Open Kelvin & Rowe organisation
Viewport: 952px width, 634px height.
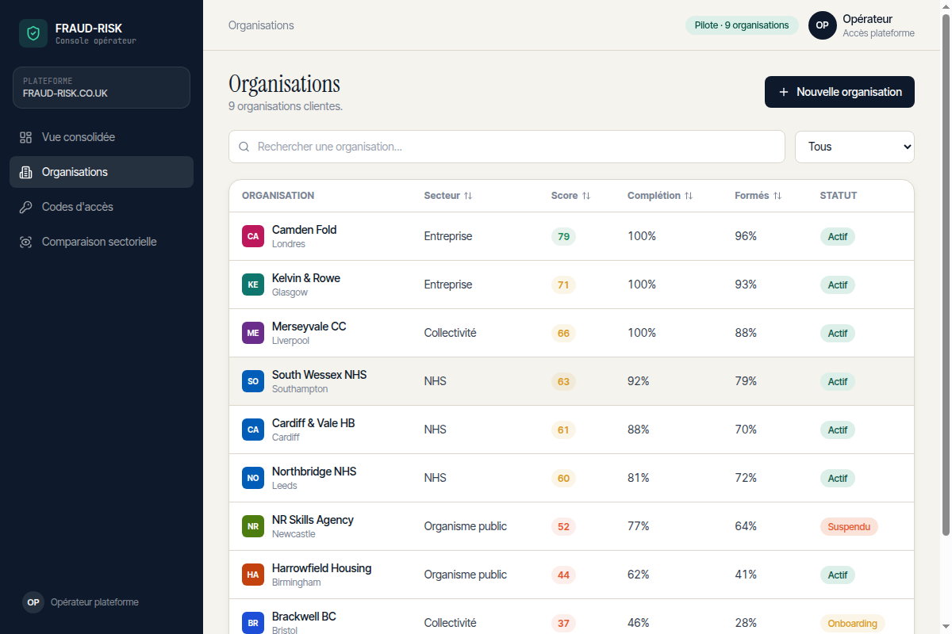[571, 285]
